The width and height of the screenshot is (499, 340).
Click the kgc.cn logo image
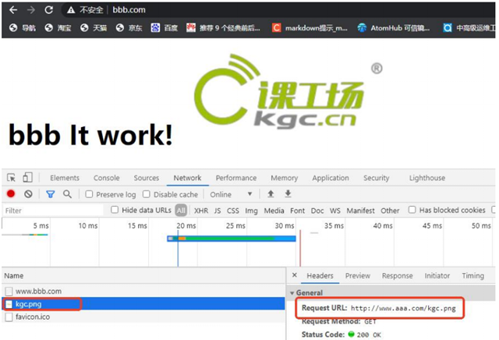pyautogui.click(x=288, y=90)
